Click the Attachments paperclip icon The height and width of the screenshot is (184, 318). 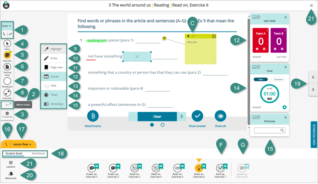pos(92,116)
